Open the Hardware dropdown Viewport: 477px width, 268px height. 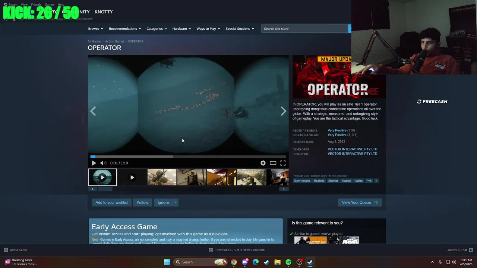[181, 29]
